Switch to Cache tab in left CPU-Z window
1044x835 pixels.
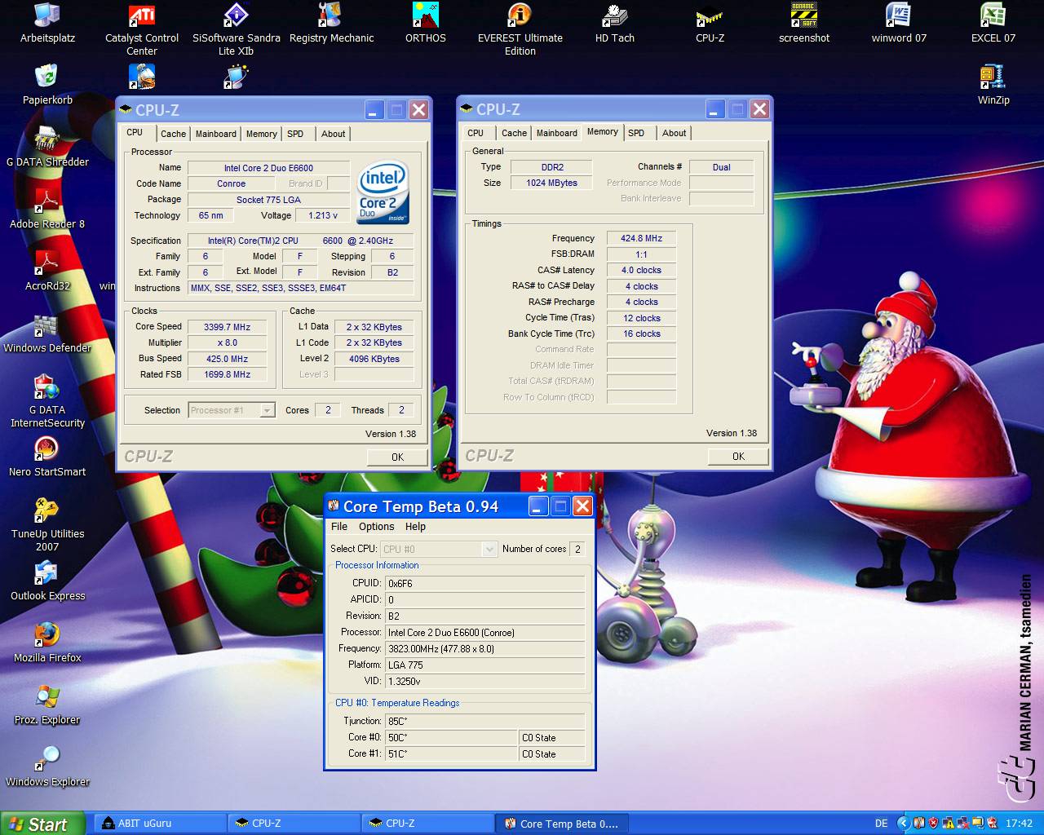[173, 134]
